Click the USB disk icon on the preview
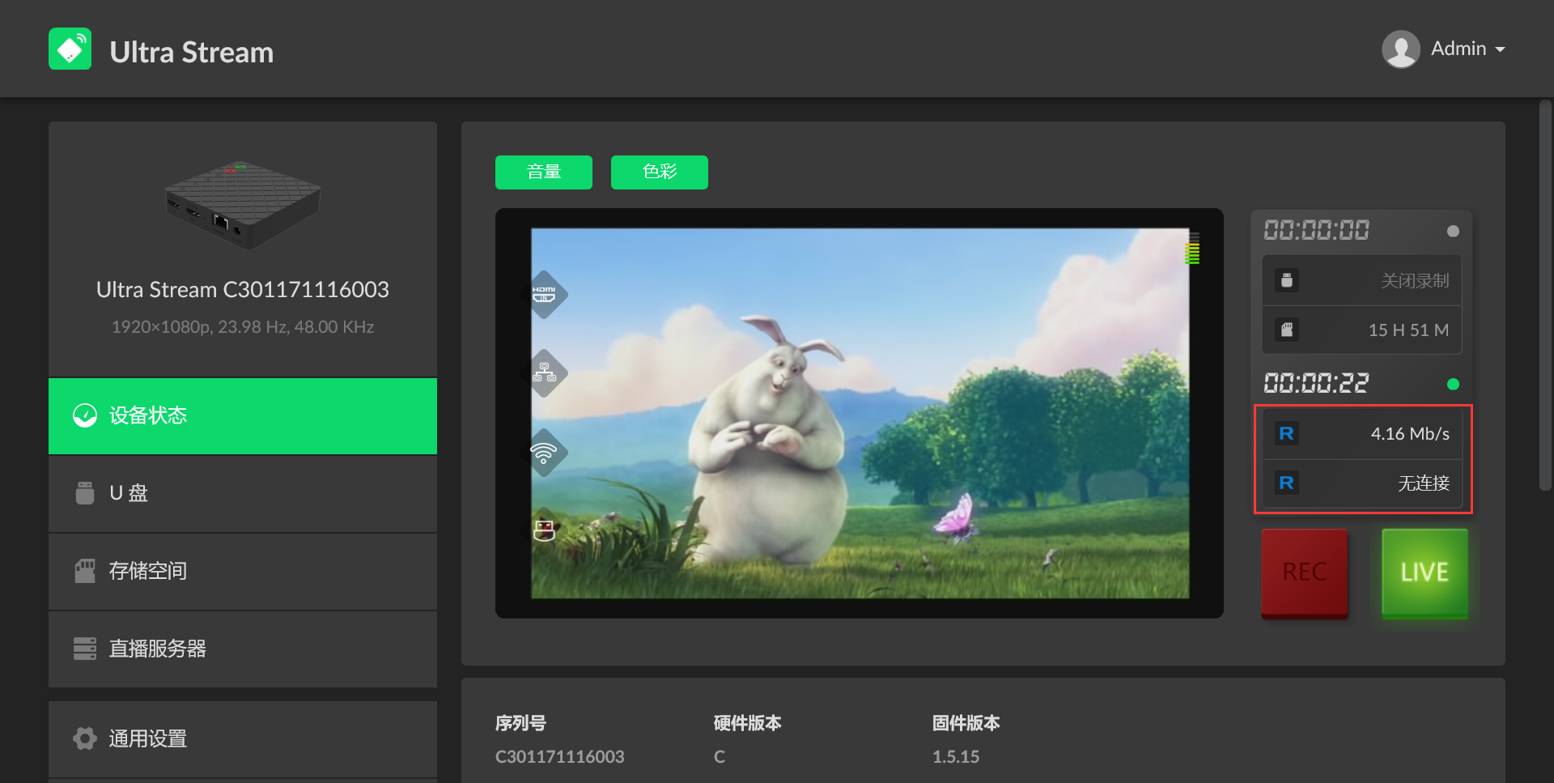This screenshot has width=1554, height=783. click(544, 530)
